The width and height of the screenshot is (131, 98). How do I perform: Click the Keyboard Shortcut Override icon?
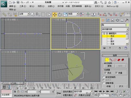pos(93,14)
